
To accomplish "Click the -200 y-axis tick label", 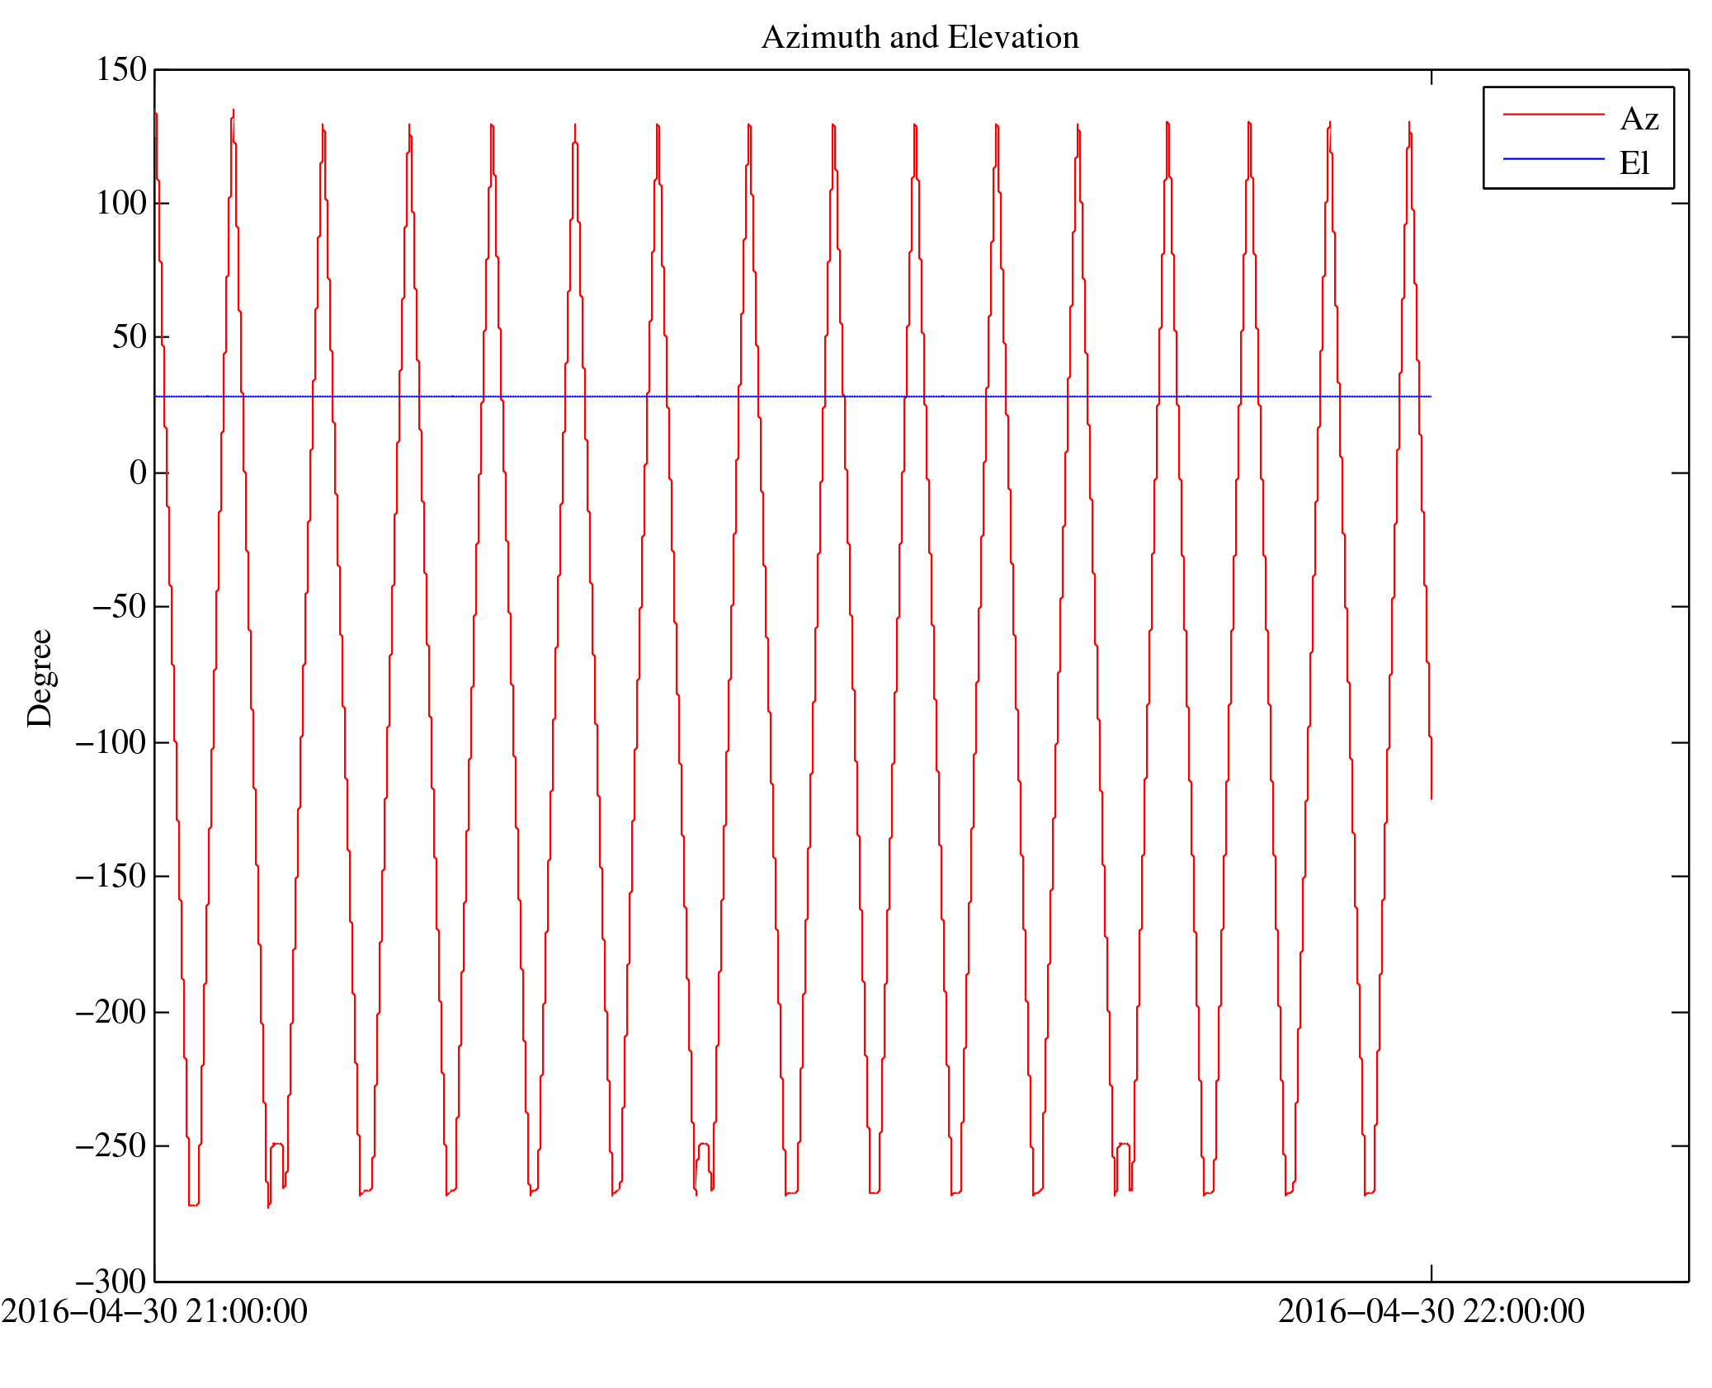I will tap(110, 1012).
